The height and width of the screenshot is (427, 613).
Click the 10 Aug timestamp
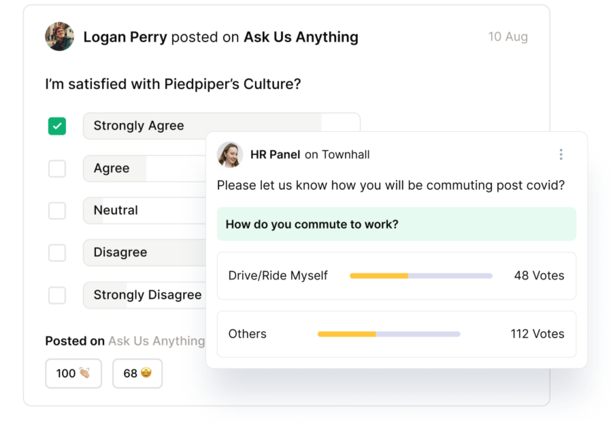pos(508,37)
